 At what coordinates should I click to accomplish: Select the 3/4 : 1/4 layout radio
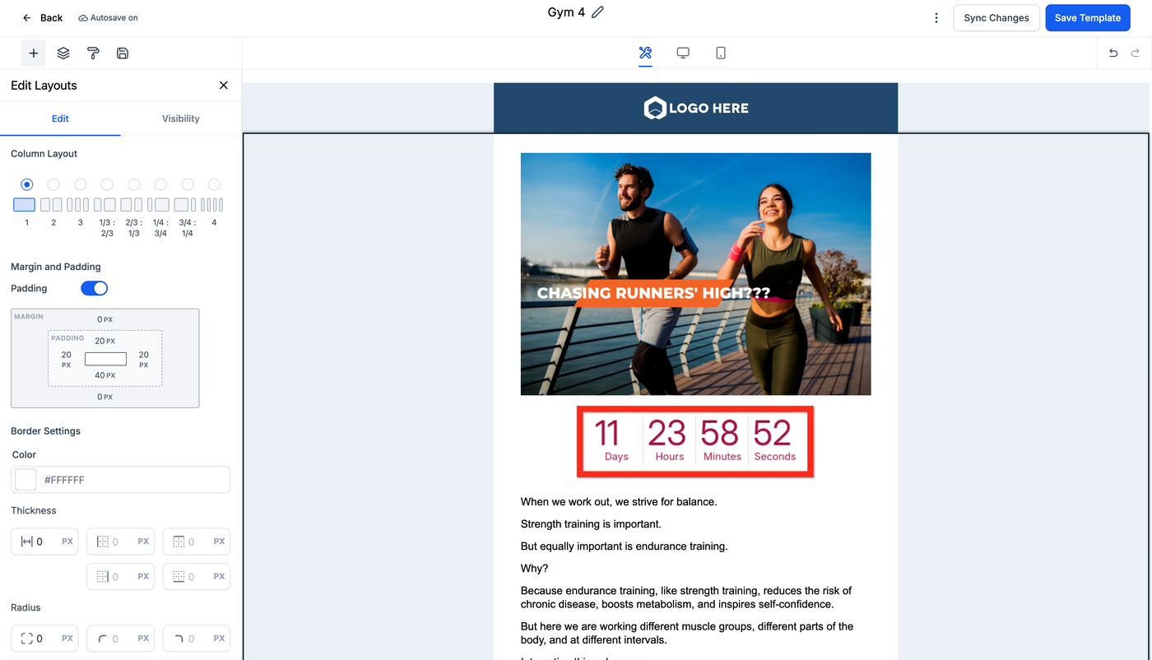click(188, 184)
